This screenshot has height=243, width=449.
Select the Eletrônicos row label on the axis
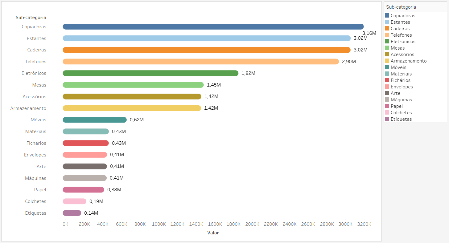[x=34, y=73]
